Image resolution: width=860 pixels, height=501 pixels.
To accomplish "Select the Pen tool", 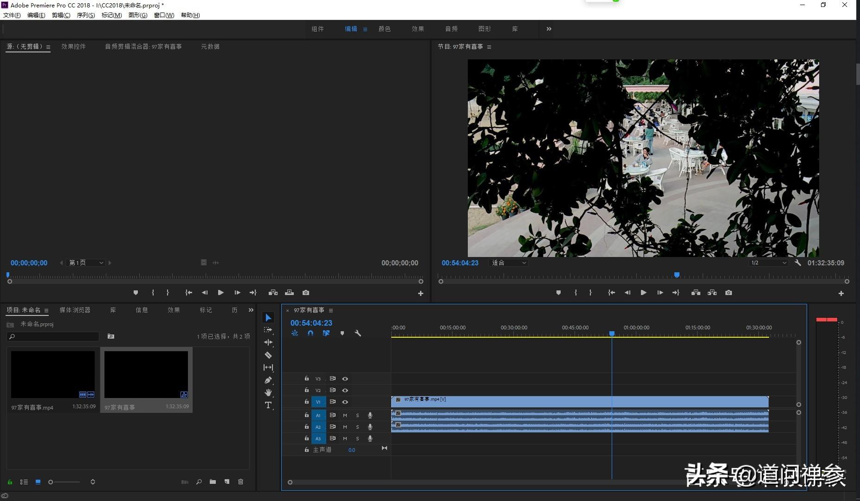I will [268, 380].
